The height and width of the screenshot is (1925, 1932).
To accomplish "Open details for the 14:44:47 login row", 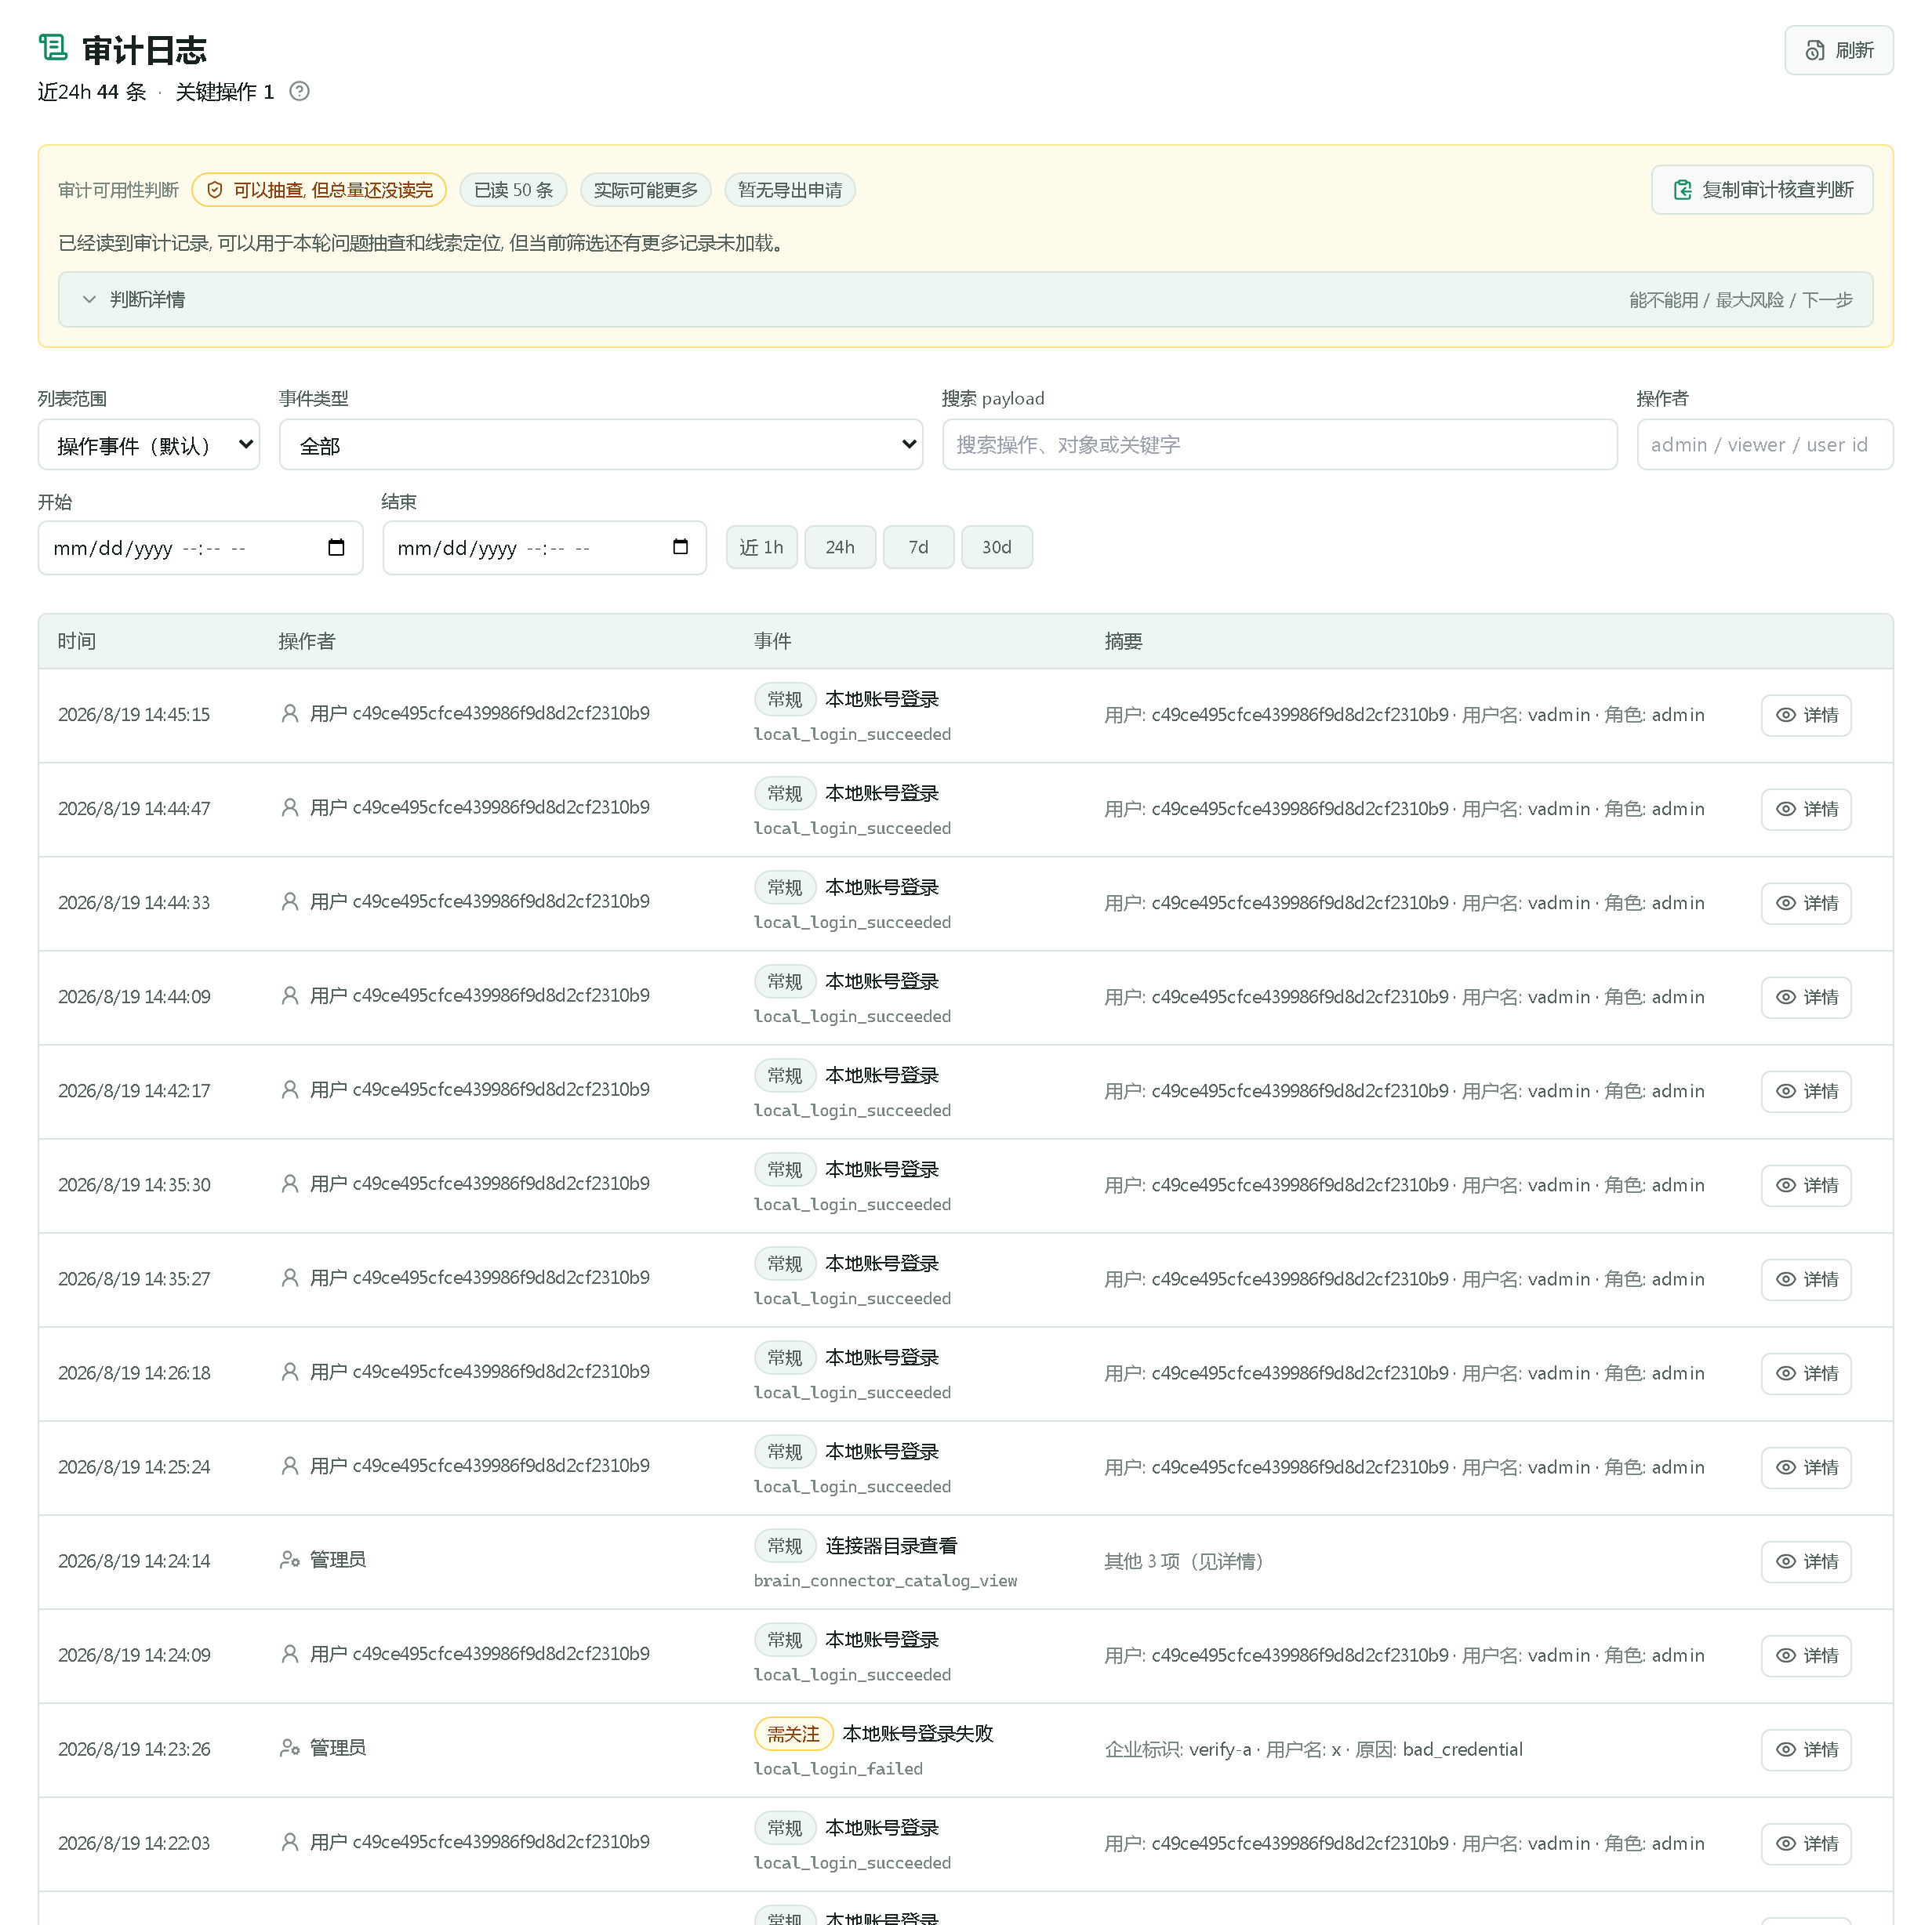I will tap(1806, 810).
